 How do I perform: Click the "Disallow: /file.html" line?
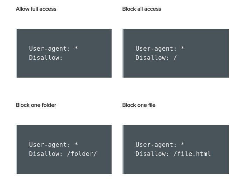173,154
